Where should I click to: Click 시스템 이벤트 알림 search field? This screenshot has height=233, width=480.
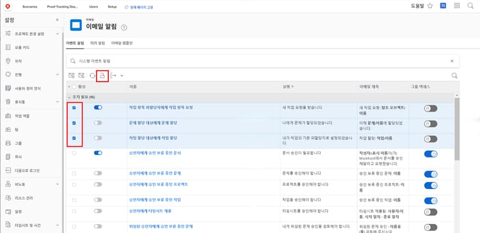tap(262, 61)
